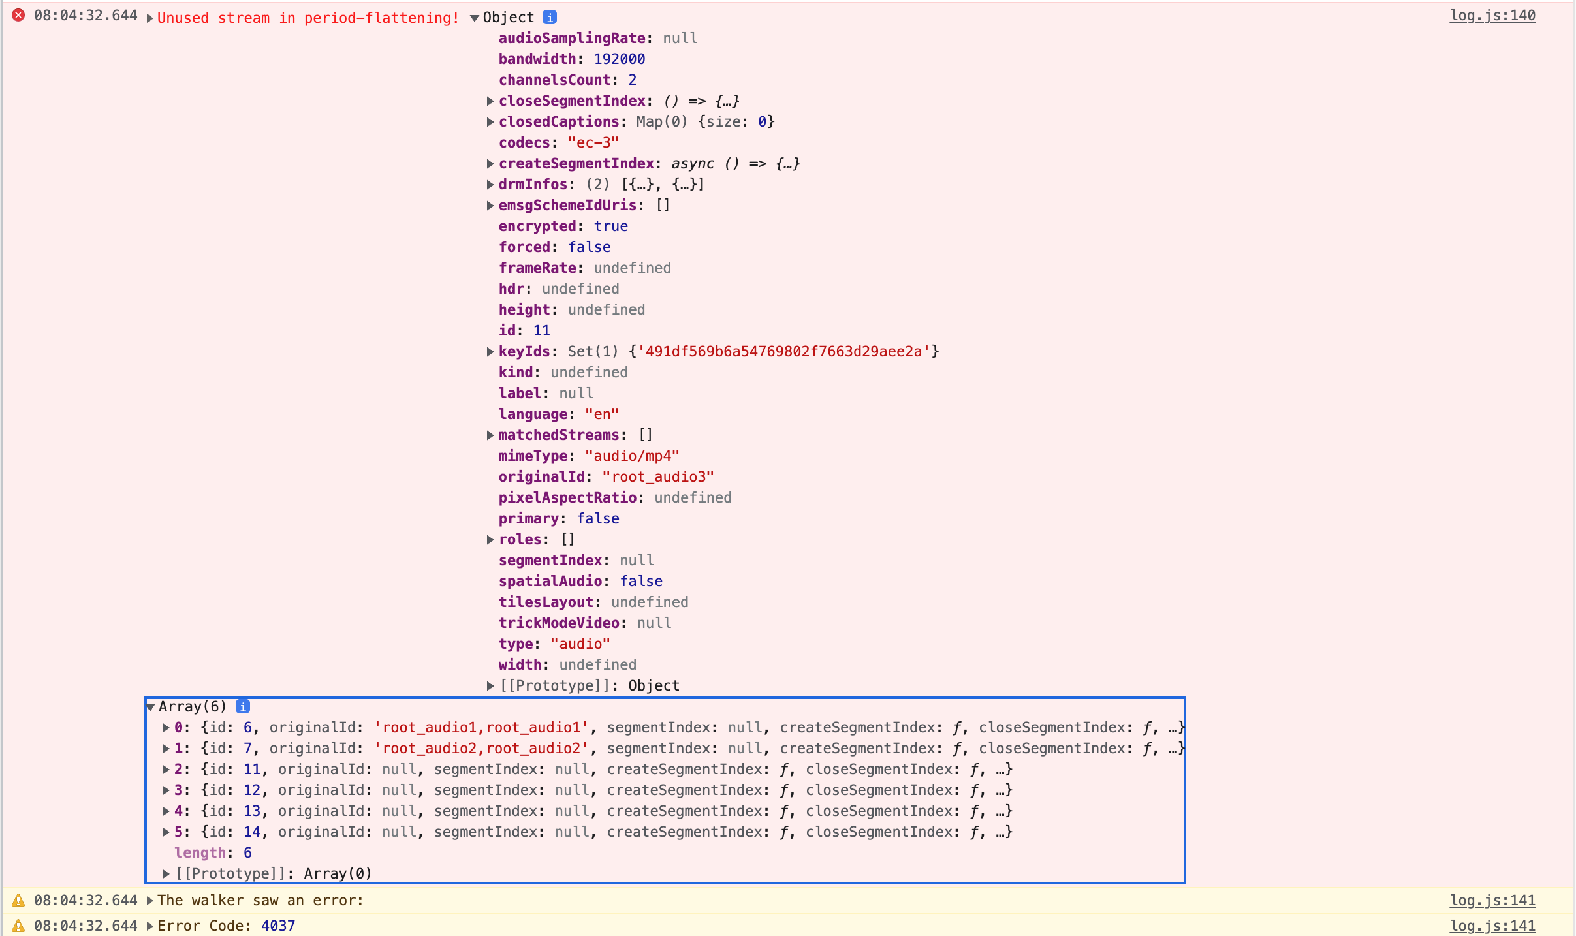Expand 'The walker saw an error:' warning
The image size is (1576, 936).
pyautogui.click(x=150, y=901)
